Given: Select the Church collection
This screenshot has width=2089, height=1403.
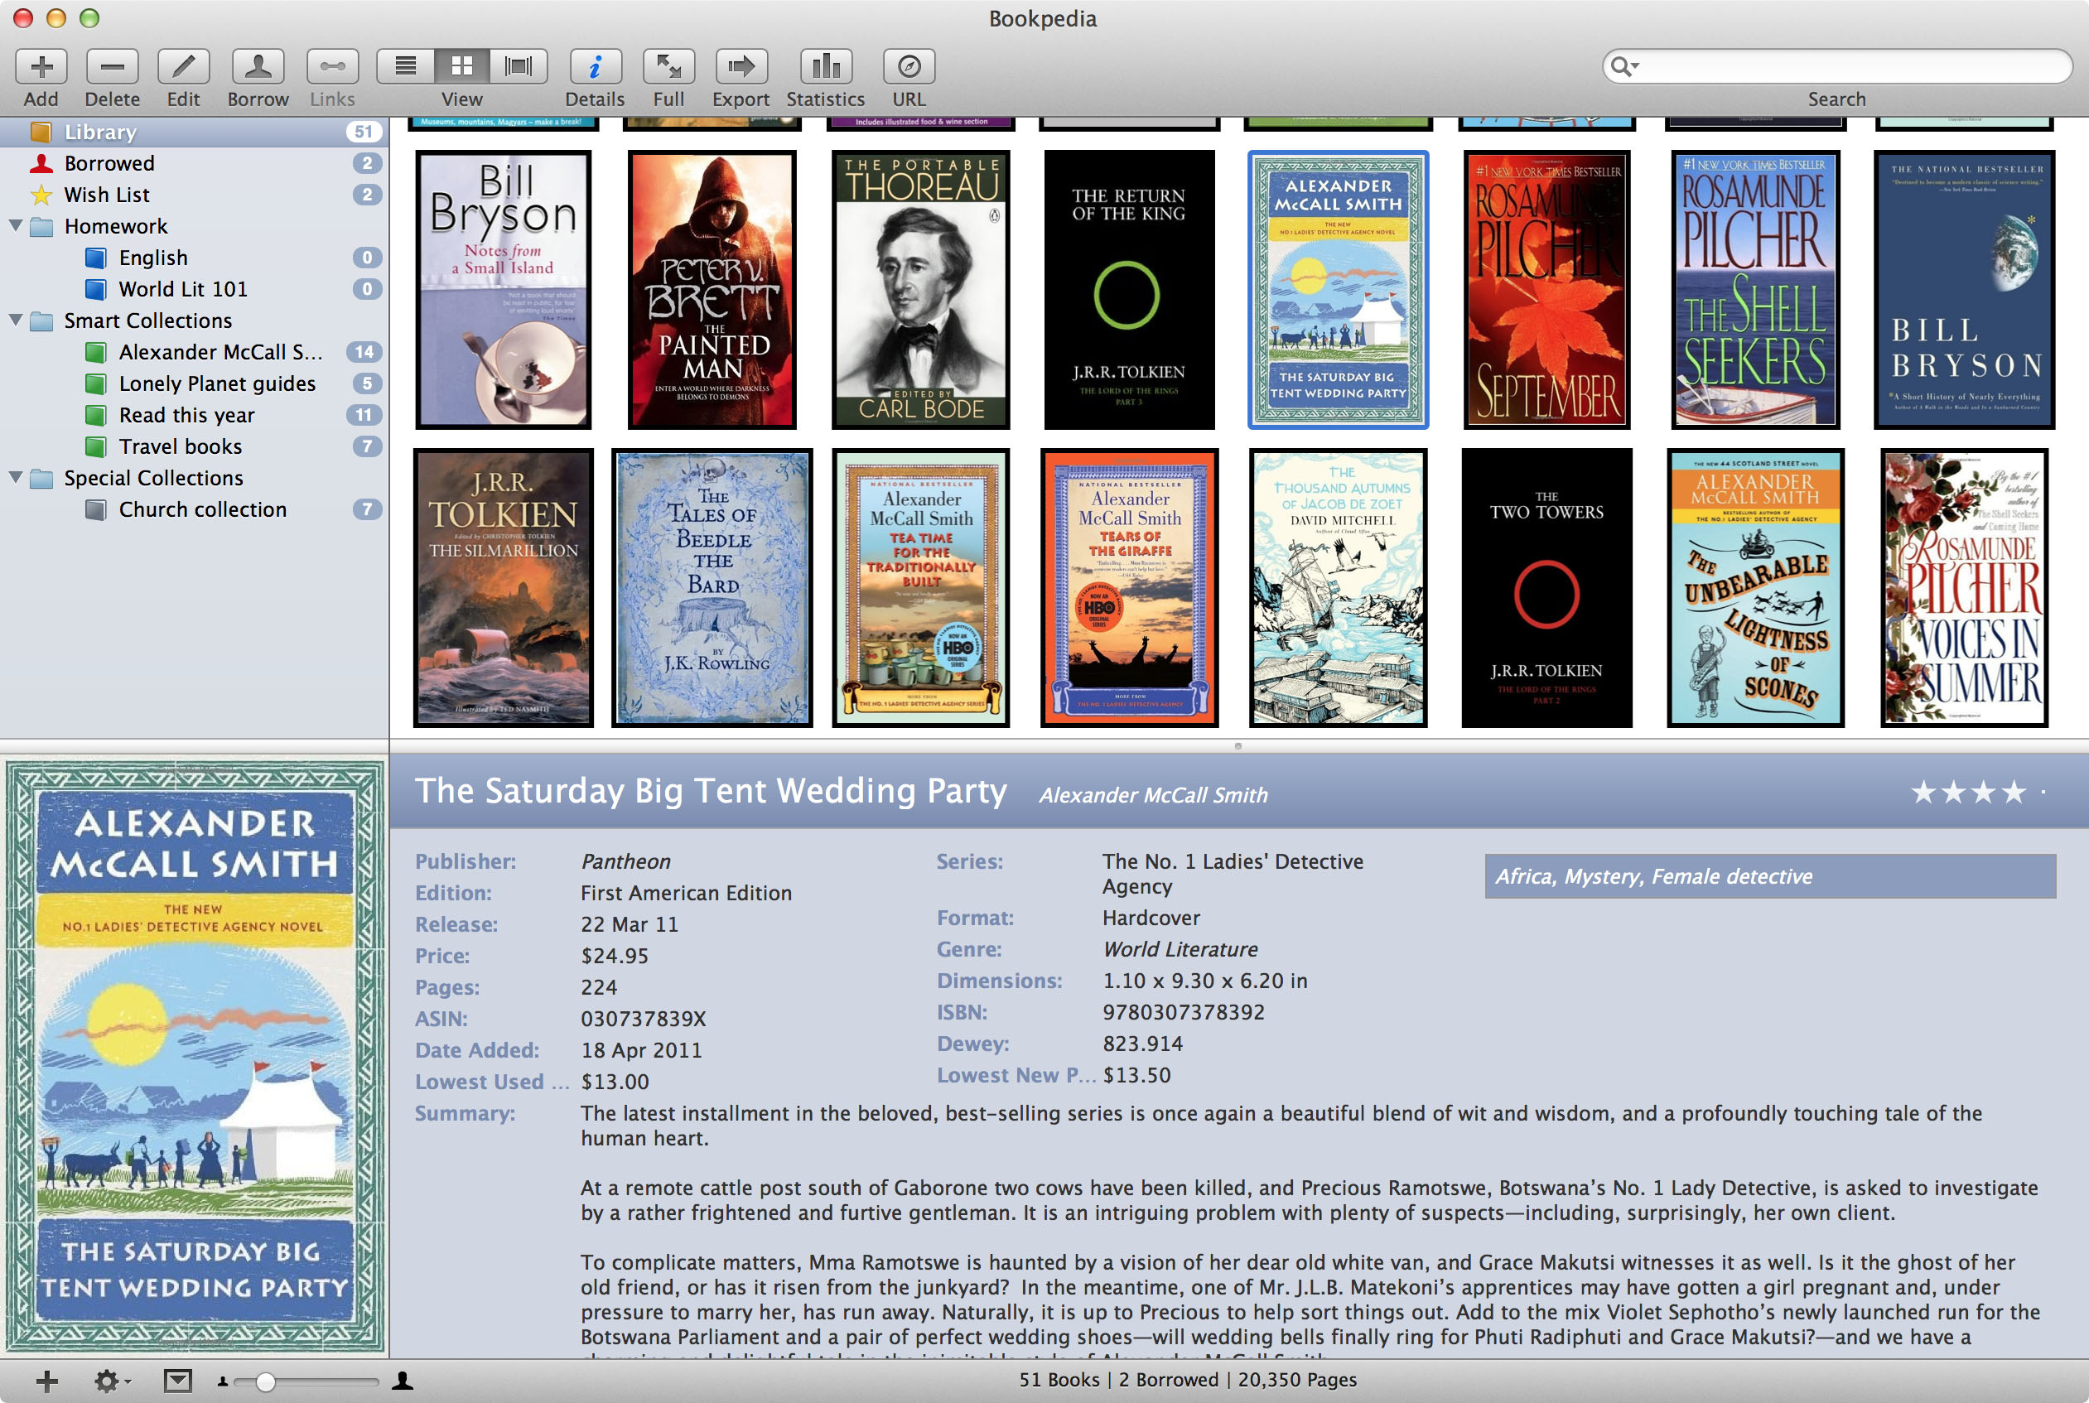Looking at the screenshot, I should [194, 510].
